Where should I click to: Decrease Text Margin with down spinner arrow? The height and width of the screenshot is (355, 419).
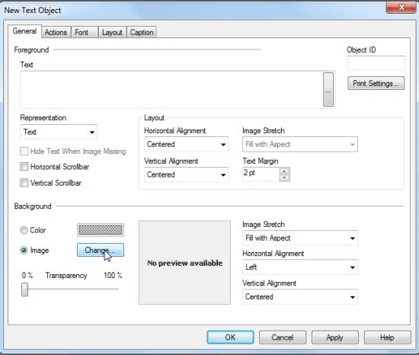[x=284, y=178]
